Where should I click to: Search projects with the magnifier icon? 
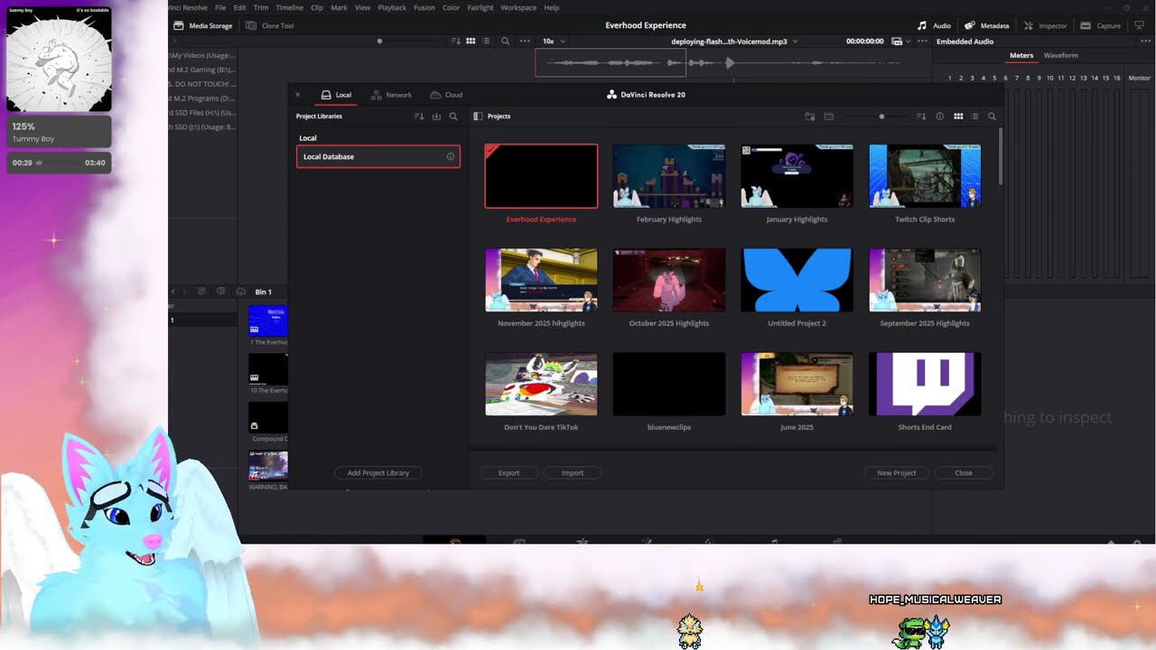click(992, 116)
